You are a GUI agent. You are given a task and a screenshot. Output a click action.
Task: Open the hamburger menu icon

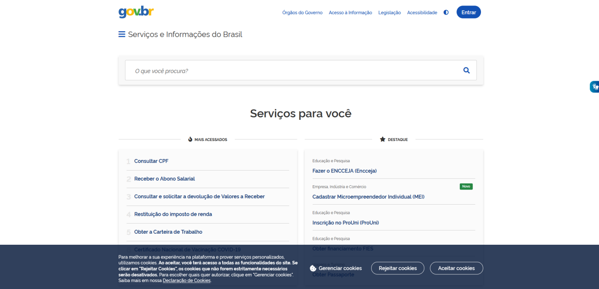tap(122, 35)
